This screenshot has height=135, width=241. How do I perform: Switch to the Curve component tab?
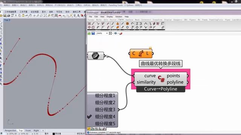tap(121, 19)
